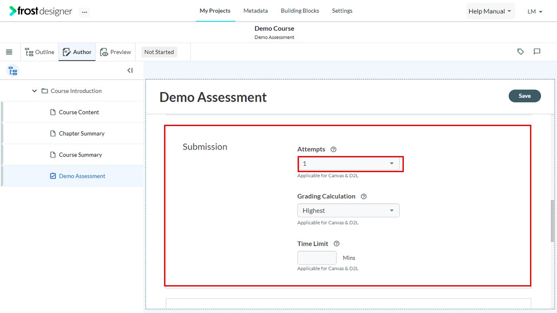Click the Demo Assessment page heading
The image size is (557, 313).
(x=213, y=97)
